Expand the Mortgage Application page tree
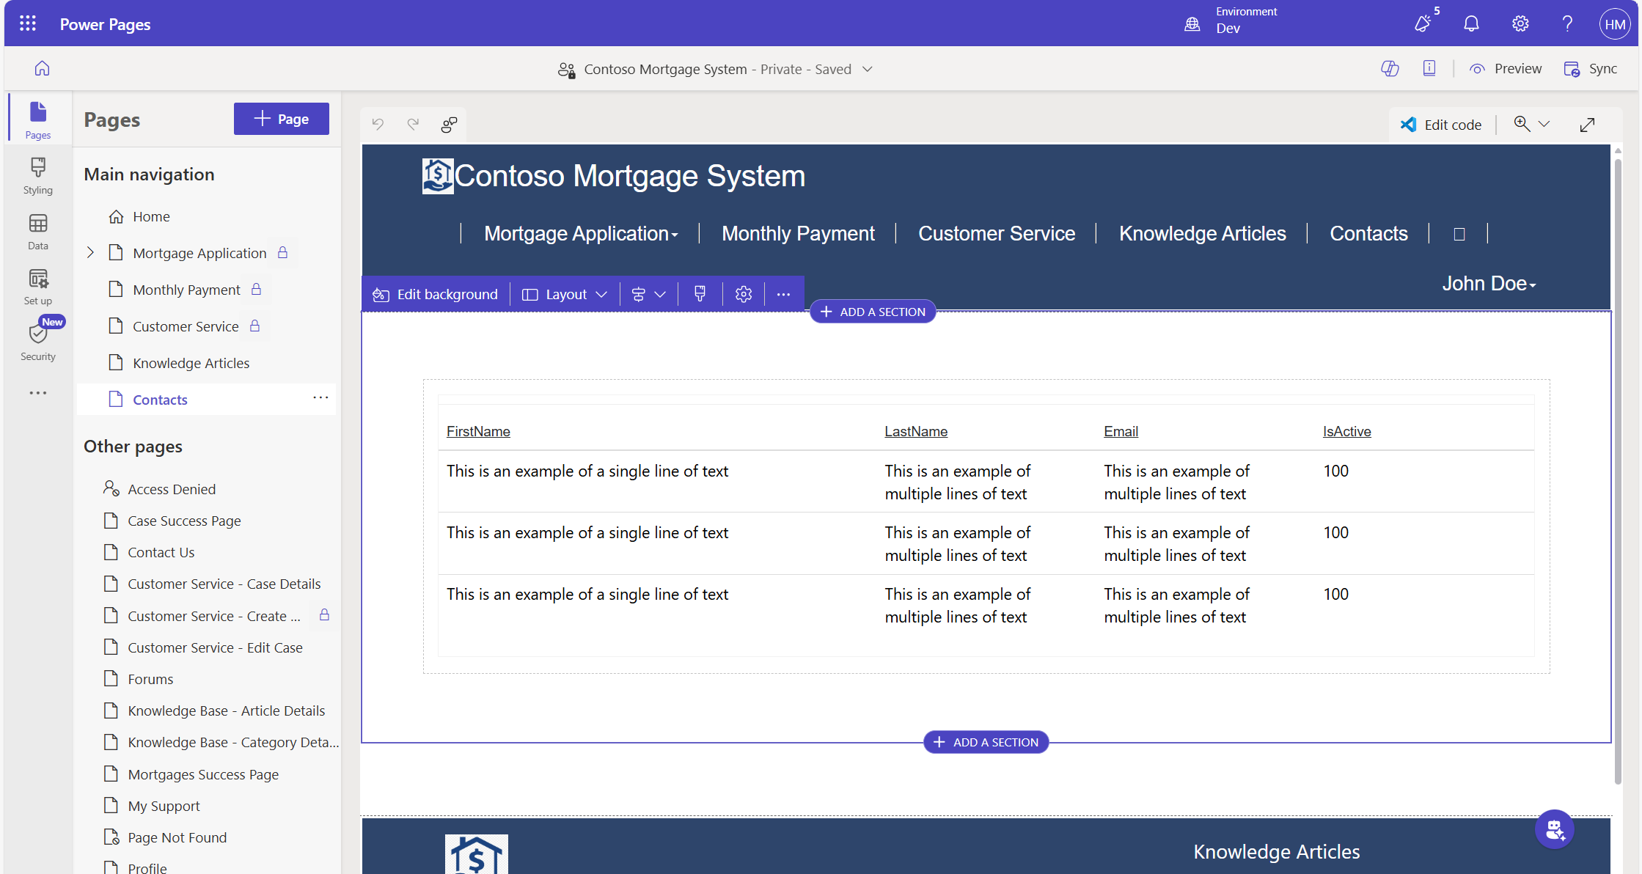1642x874 pixels. [x=90, y=252]
